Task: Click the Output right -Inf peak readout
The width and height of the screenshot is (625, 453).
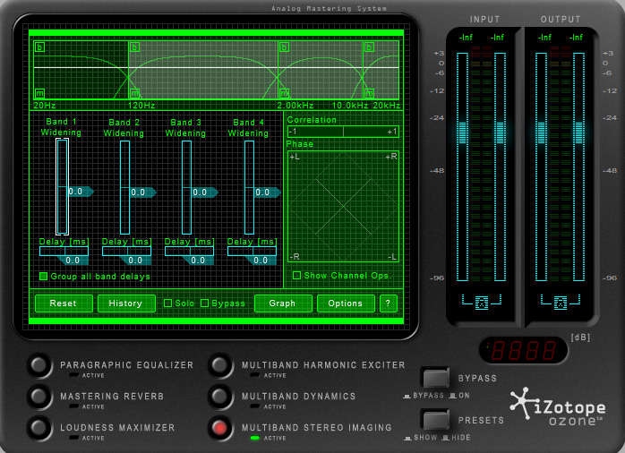Action: tap(576, 38)
